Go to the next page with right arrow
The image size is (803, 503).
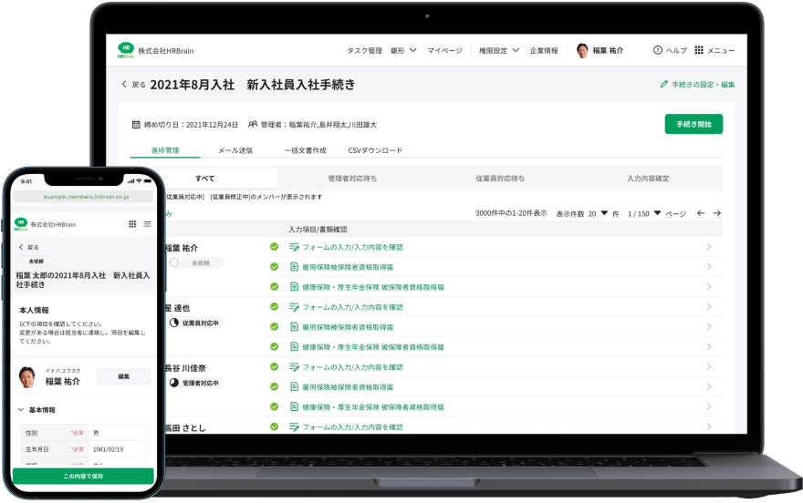(717, 213)
